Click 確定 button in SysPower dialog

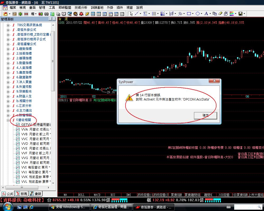[x=205, y=116]
